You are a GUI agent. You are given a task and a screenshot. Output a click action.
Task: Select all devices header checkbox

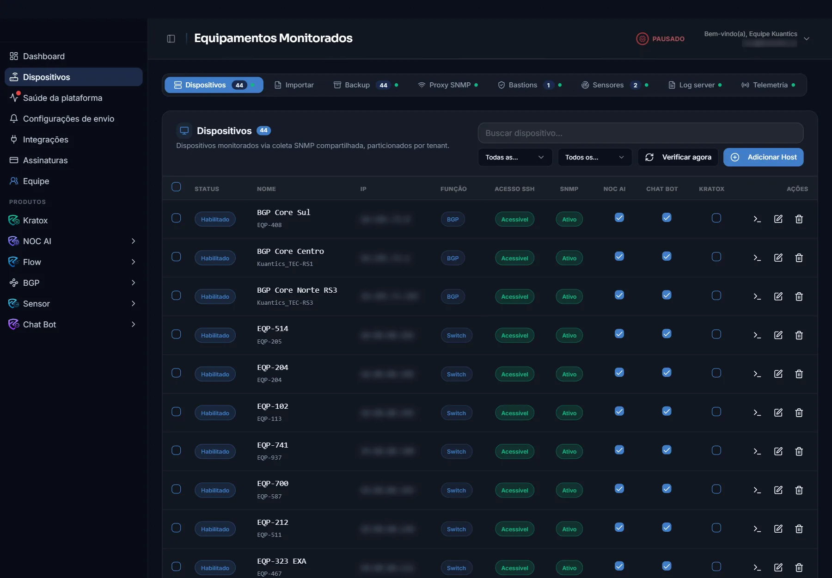tap(176, 187)
